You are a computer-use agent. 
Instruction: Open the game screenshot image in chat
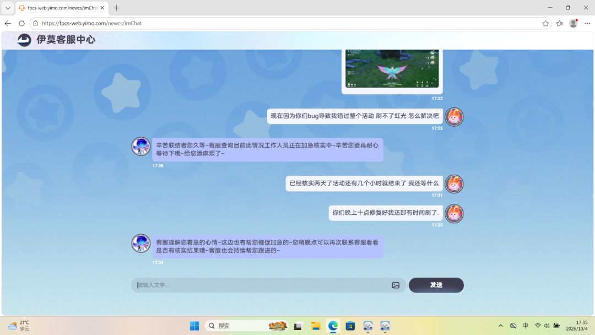[392, 68]
